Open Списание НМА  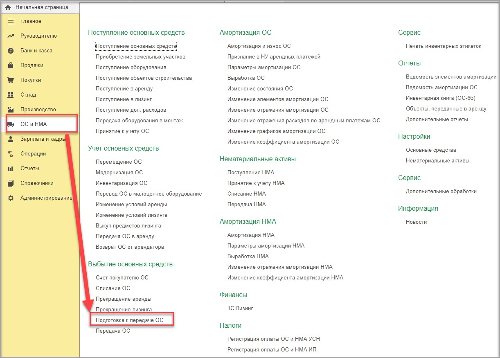[x=246, y=194]
